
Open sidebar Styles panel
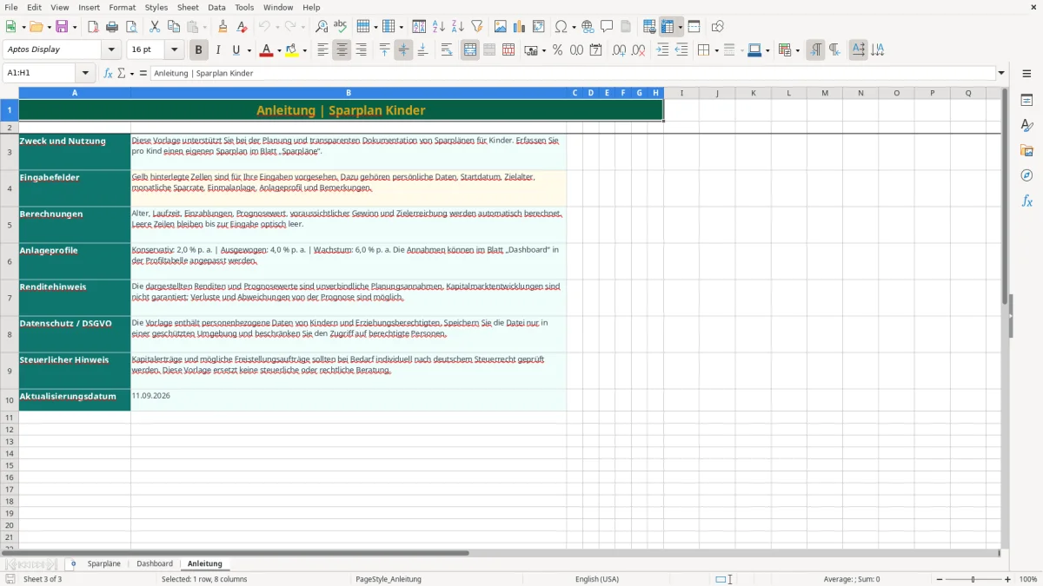pos(1026,125)
